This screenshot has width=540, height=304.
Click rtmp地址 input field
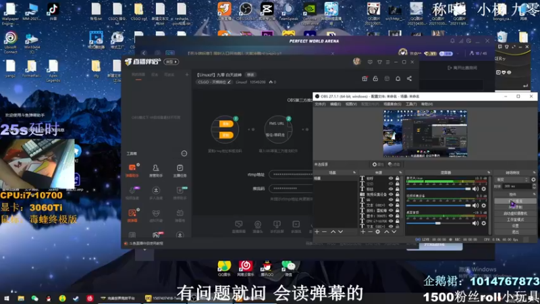point(291,174)
